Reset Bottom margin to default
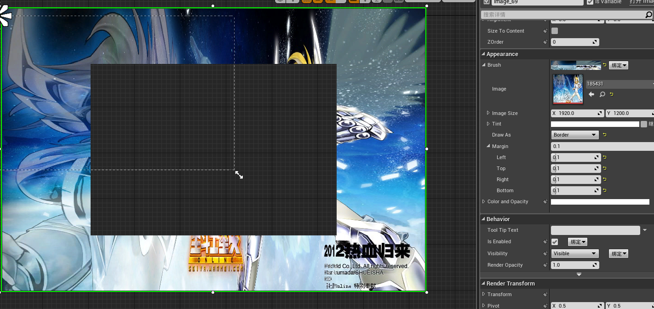Viewport: 654px width, 309px height. click(x=604, y=190)
